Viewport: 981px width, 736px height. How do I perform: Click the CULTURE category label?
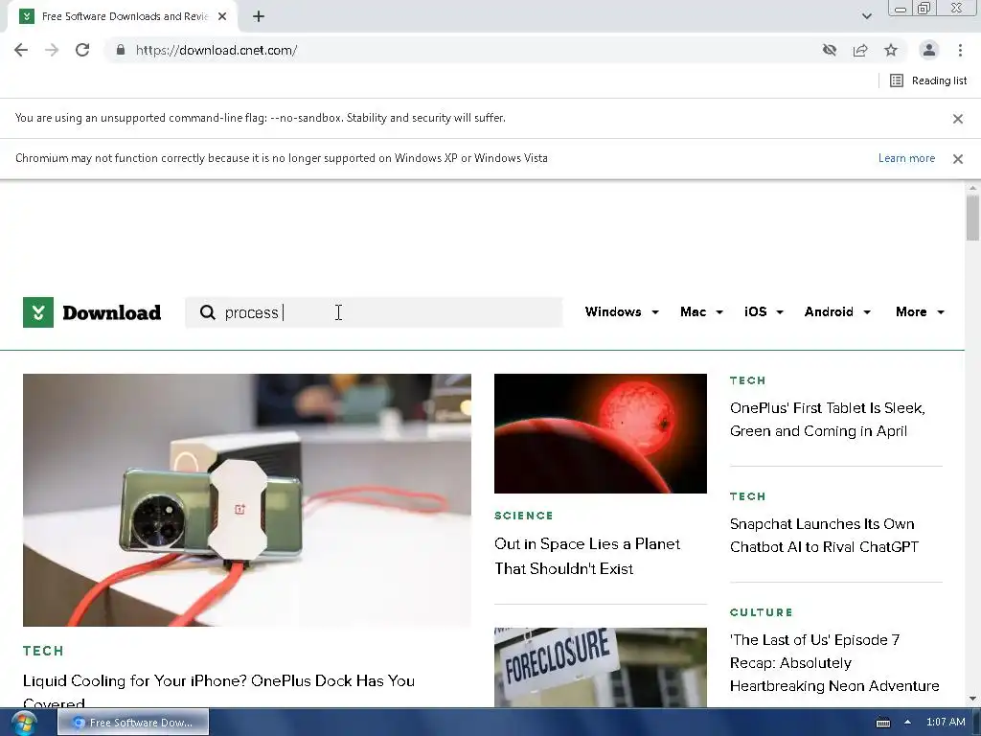point(761,612)
